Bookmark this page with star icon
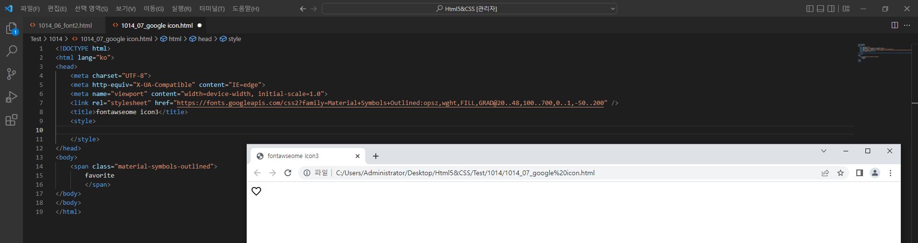This screenshot has width=918, height=243. click(841, 173)
